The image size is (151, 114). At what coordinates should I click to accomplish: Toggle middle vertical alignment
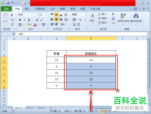pos(56,15)
